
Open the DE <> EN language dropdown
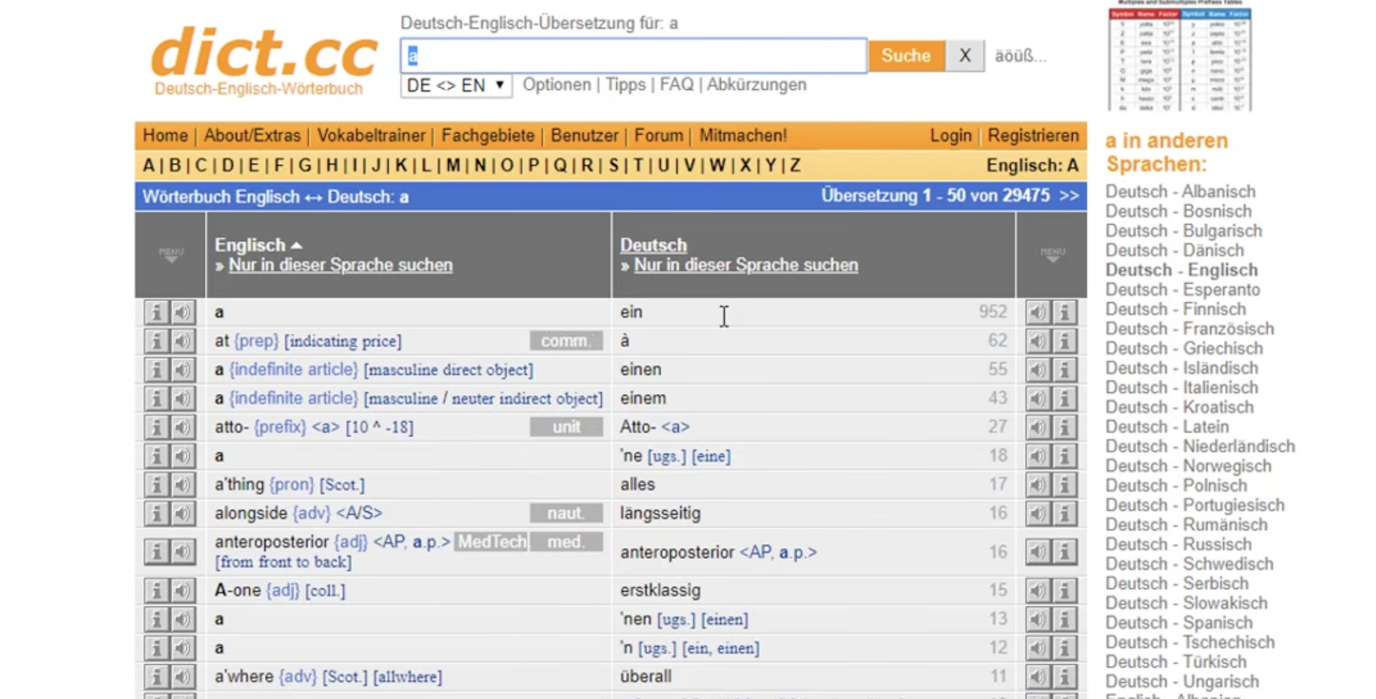[x=456, y=85]
